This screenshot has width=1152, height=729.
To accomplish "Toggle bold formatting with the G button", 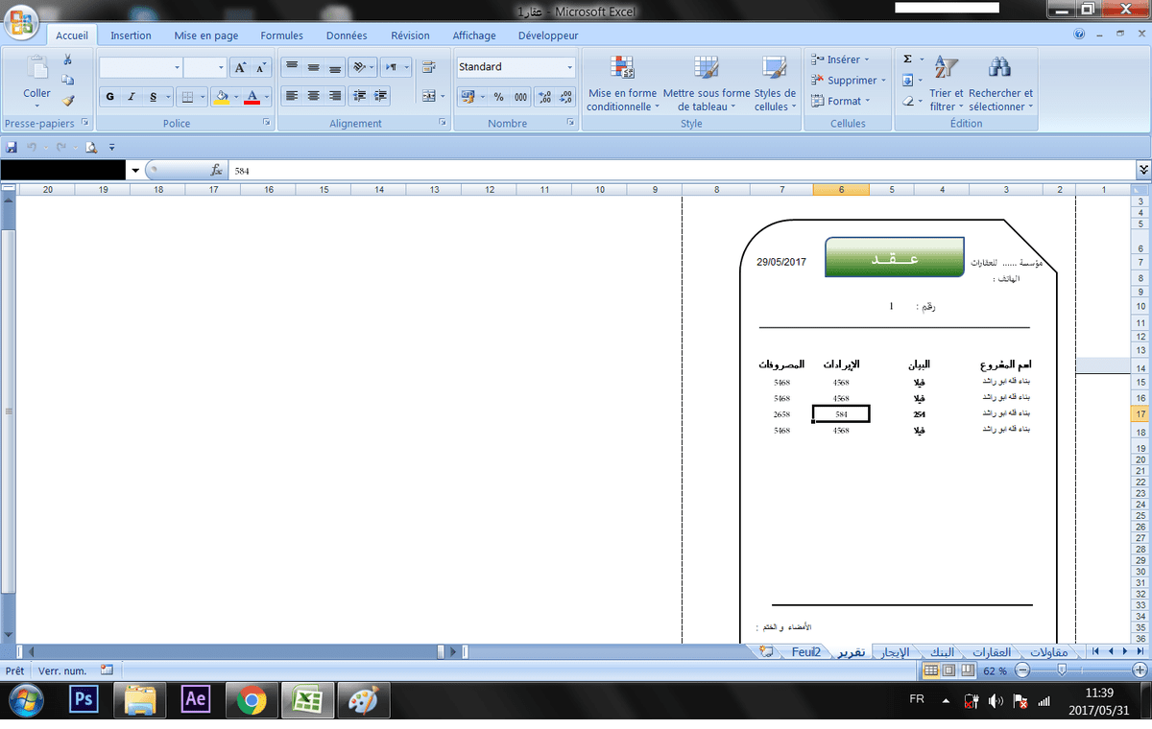I will [109, 97].
